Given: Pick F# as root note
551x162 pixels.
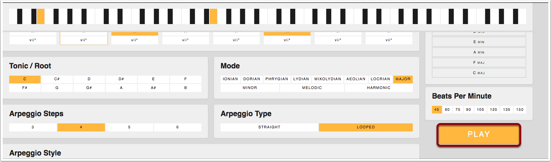Looking at the screenshot, I should pyautogui.click(x=25, y=88).
